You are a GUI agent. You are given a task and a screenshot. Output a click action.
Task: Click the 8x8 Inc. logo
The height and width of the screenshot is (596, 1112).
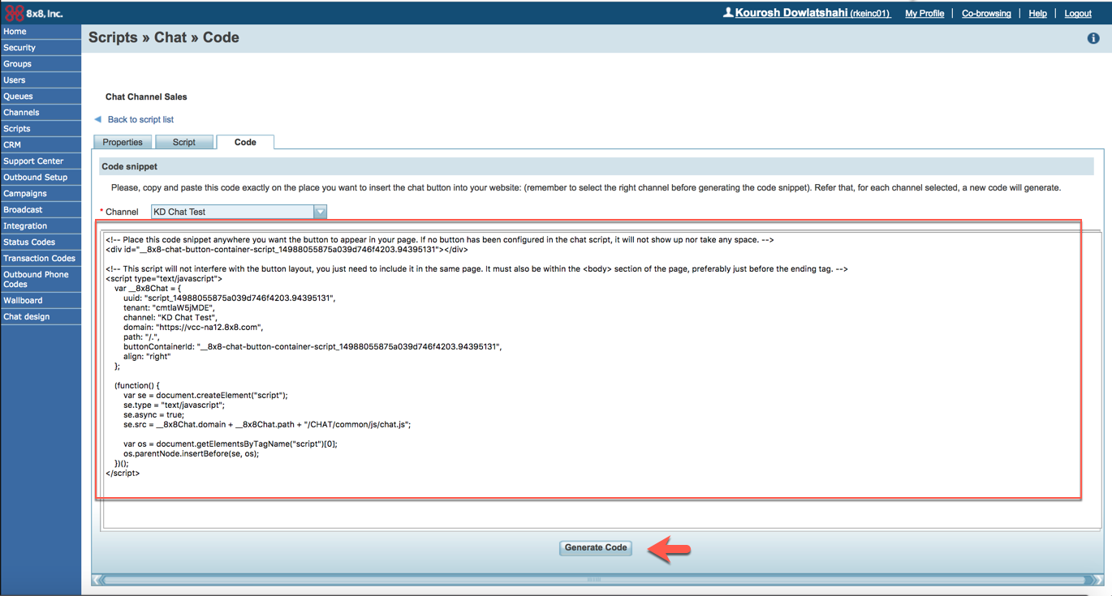[33, 13]
